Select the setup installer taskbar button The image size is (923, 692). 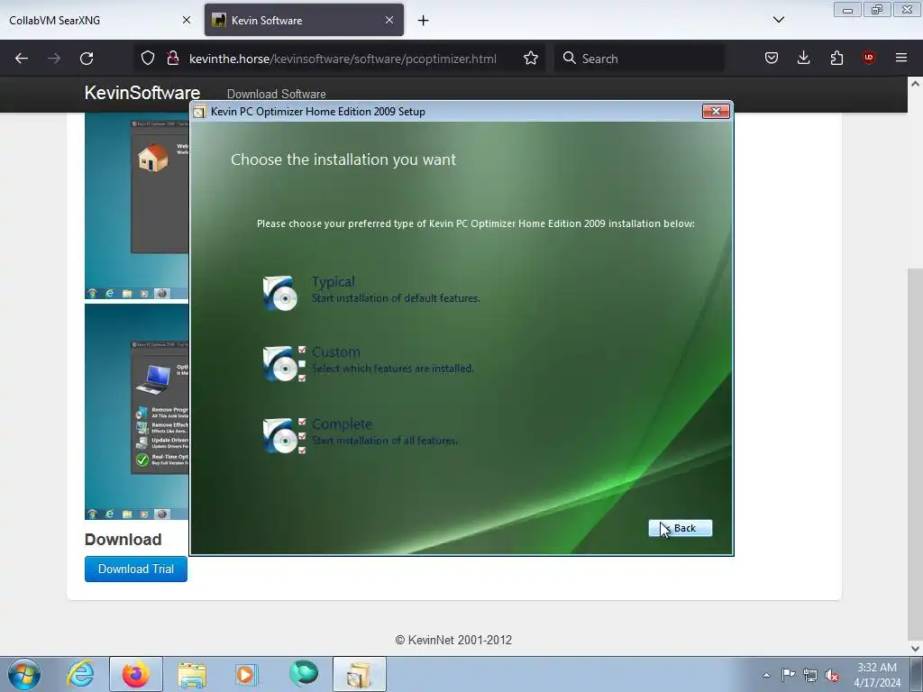(x=360, y=674)
